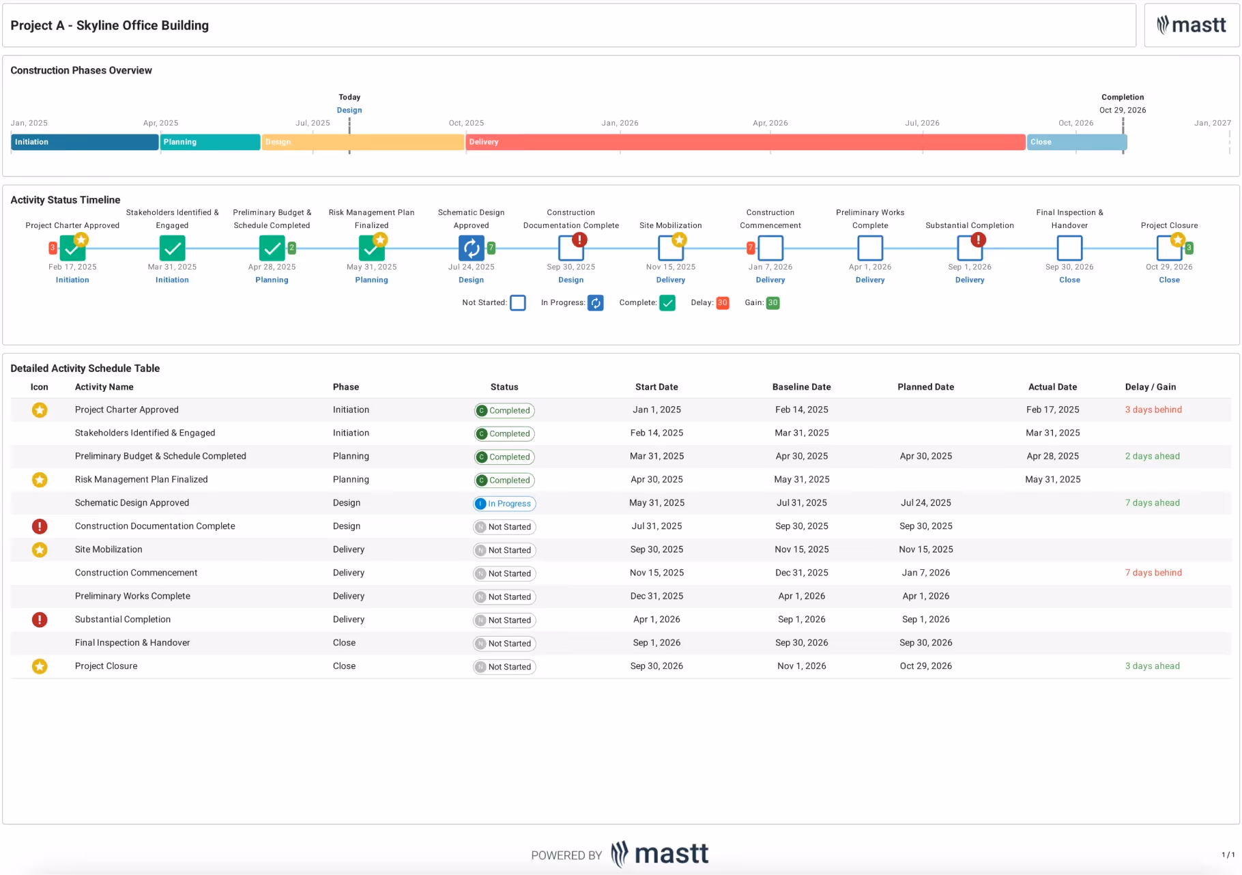Click the Construction Documentation Complete milestone box
Image resolution: width=1242 pixels, height=875 pixels.
tap(571, 248)
